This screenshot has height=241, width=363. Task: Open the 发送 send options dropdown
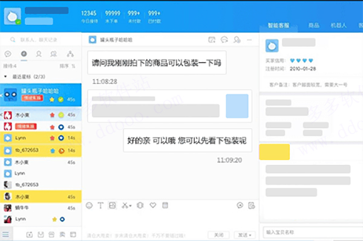pyautogui.click(x=250, y=235)
